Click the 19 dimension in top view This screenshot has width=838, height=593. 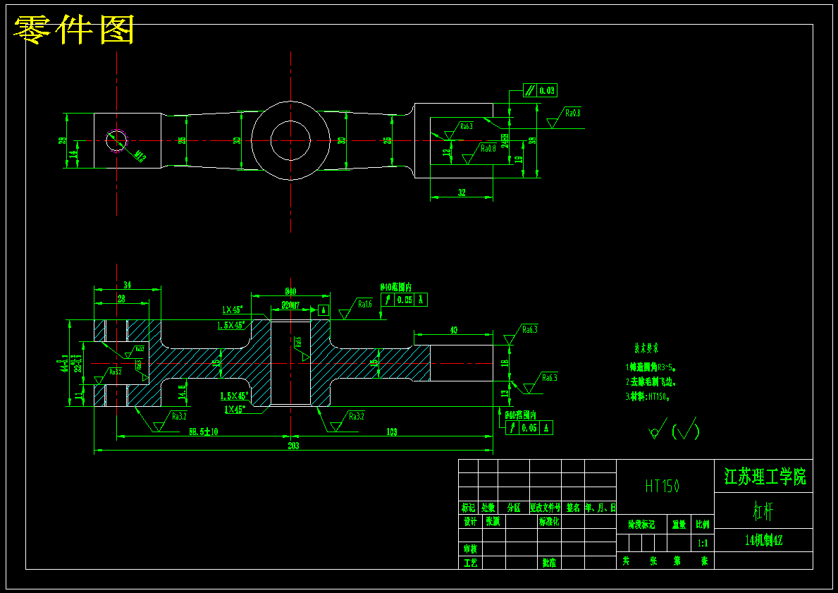coord(519,158)
